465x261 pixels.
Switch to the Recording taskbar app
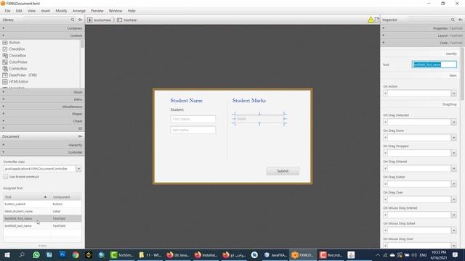pos(331,254)
